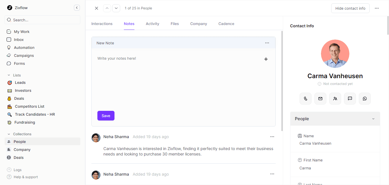Save the new note
Screen dimensions: 389x185
pos(106,116)
